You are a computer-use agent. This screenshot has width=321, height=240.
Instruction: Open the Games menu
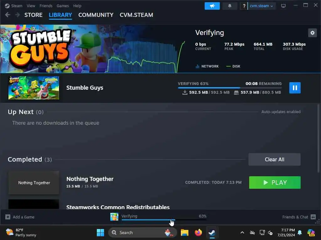pyautogui.click(x=63, y=6)
